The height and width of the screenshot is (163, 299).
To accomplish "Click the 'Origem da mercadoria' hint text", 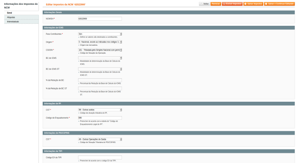I will 89,45.
